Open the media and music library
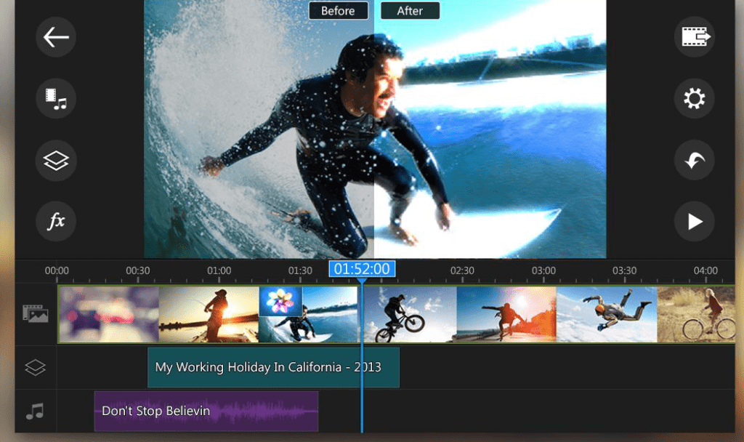 tap(56, 98)
